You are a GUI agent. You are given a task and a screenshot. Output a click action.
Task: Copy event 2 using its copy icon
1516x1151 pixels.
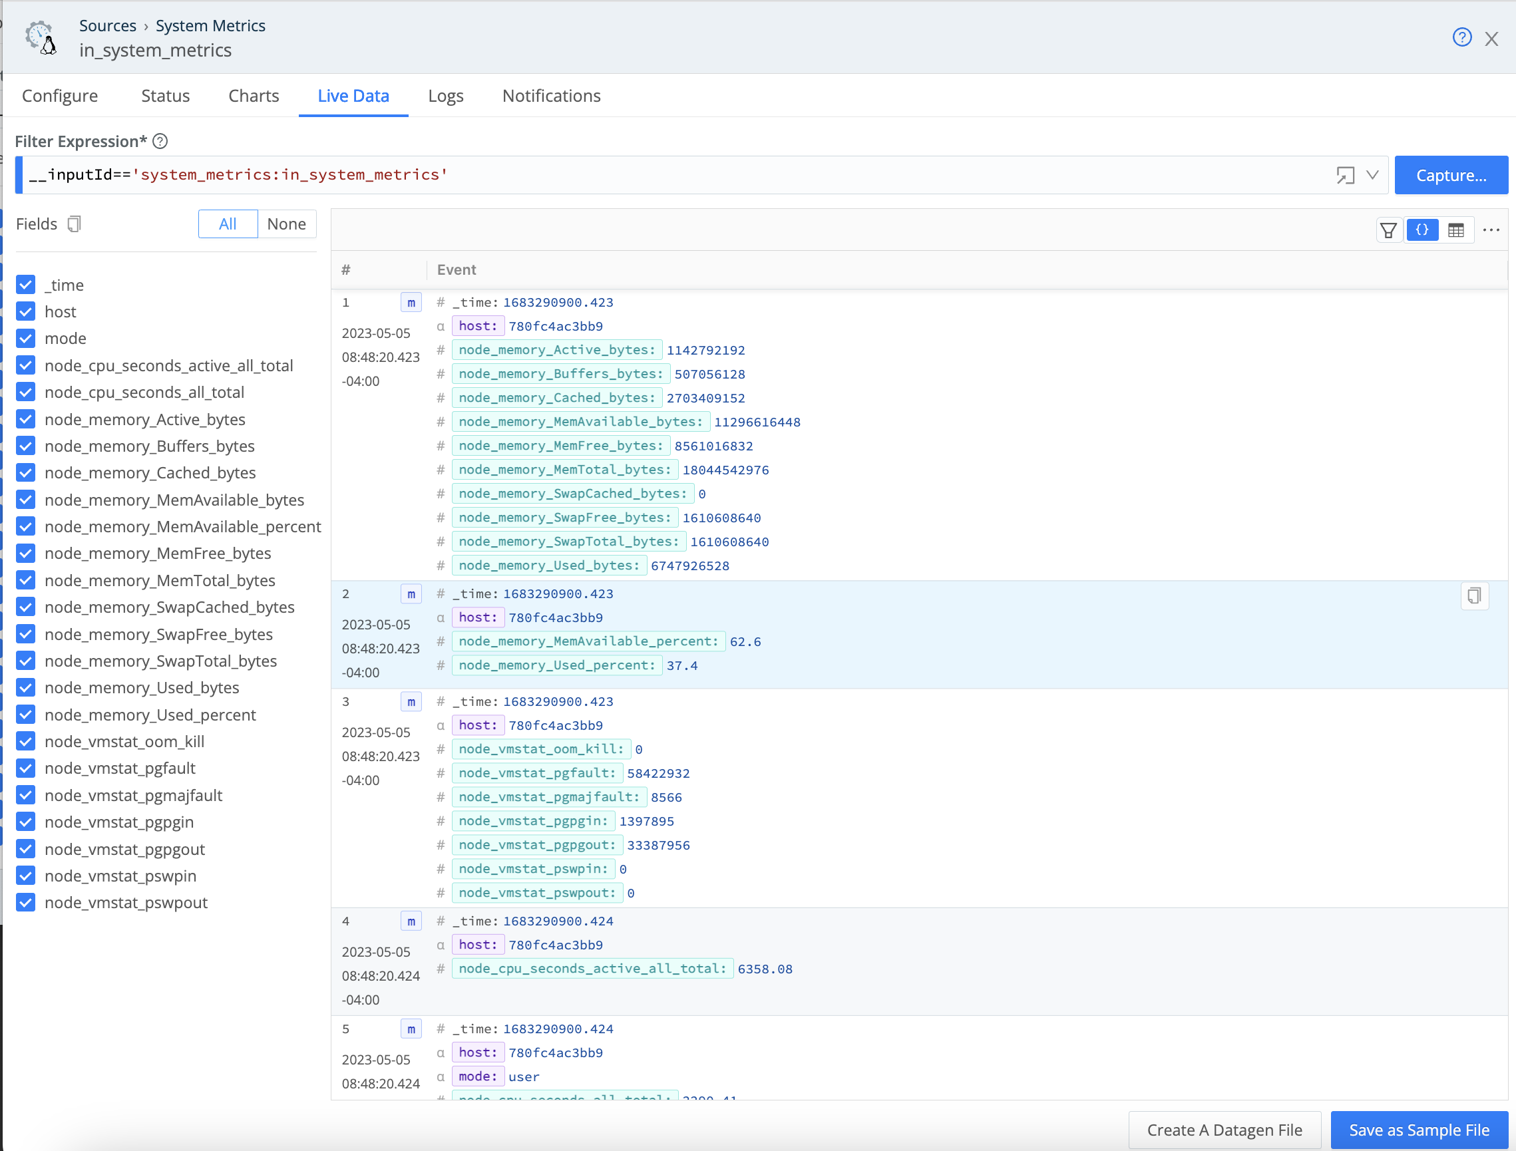point(1475,596)
